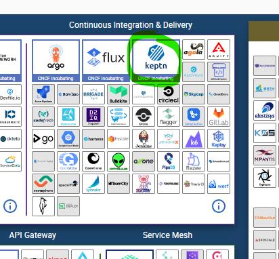This screenshot has width=279, height=259.
Task: Select the Skycap tile
Action: pos(194,94)
